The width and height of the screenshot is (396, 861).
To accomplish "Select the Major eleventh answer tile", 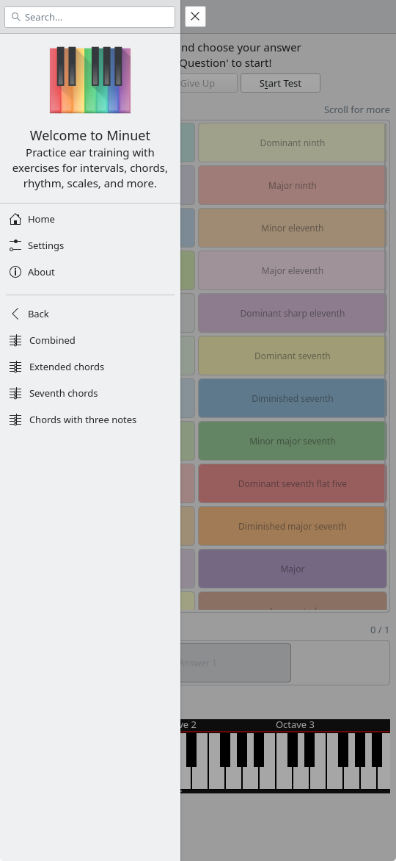I will (293, 270).
